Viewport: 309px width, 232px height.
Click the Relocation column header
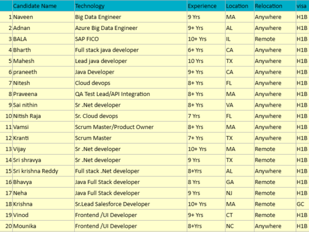(x=268, y=6)
